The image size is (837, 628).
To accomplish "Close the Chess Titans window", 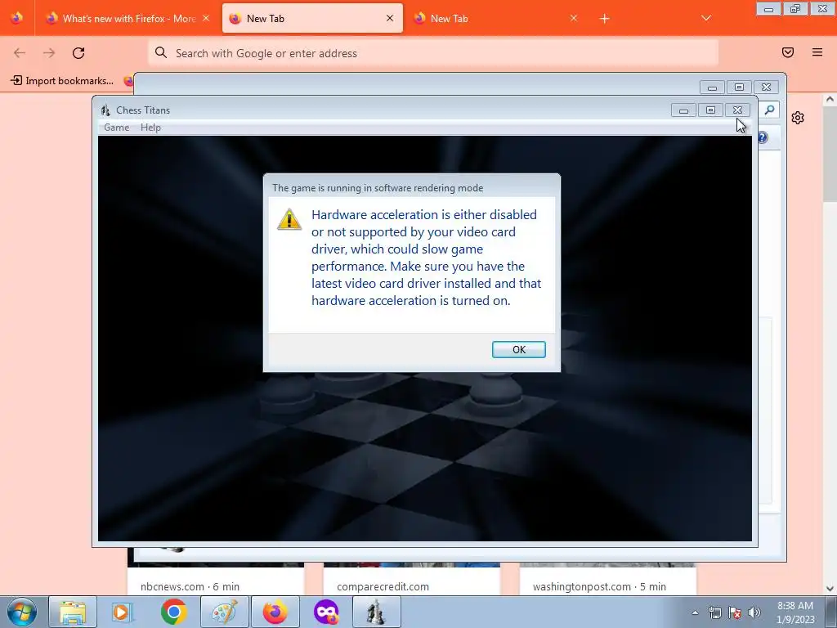I will click(737, 110).
